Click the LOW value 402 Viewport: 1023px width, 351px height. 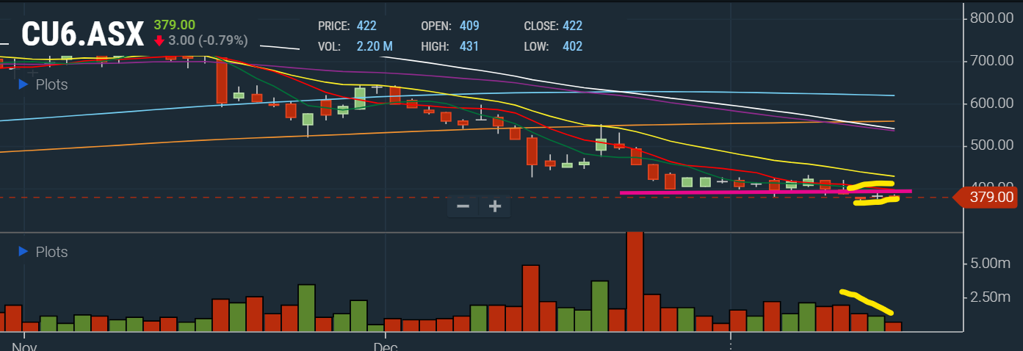[573, 46]
